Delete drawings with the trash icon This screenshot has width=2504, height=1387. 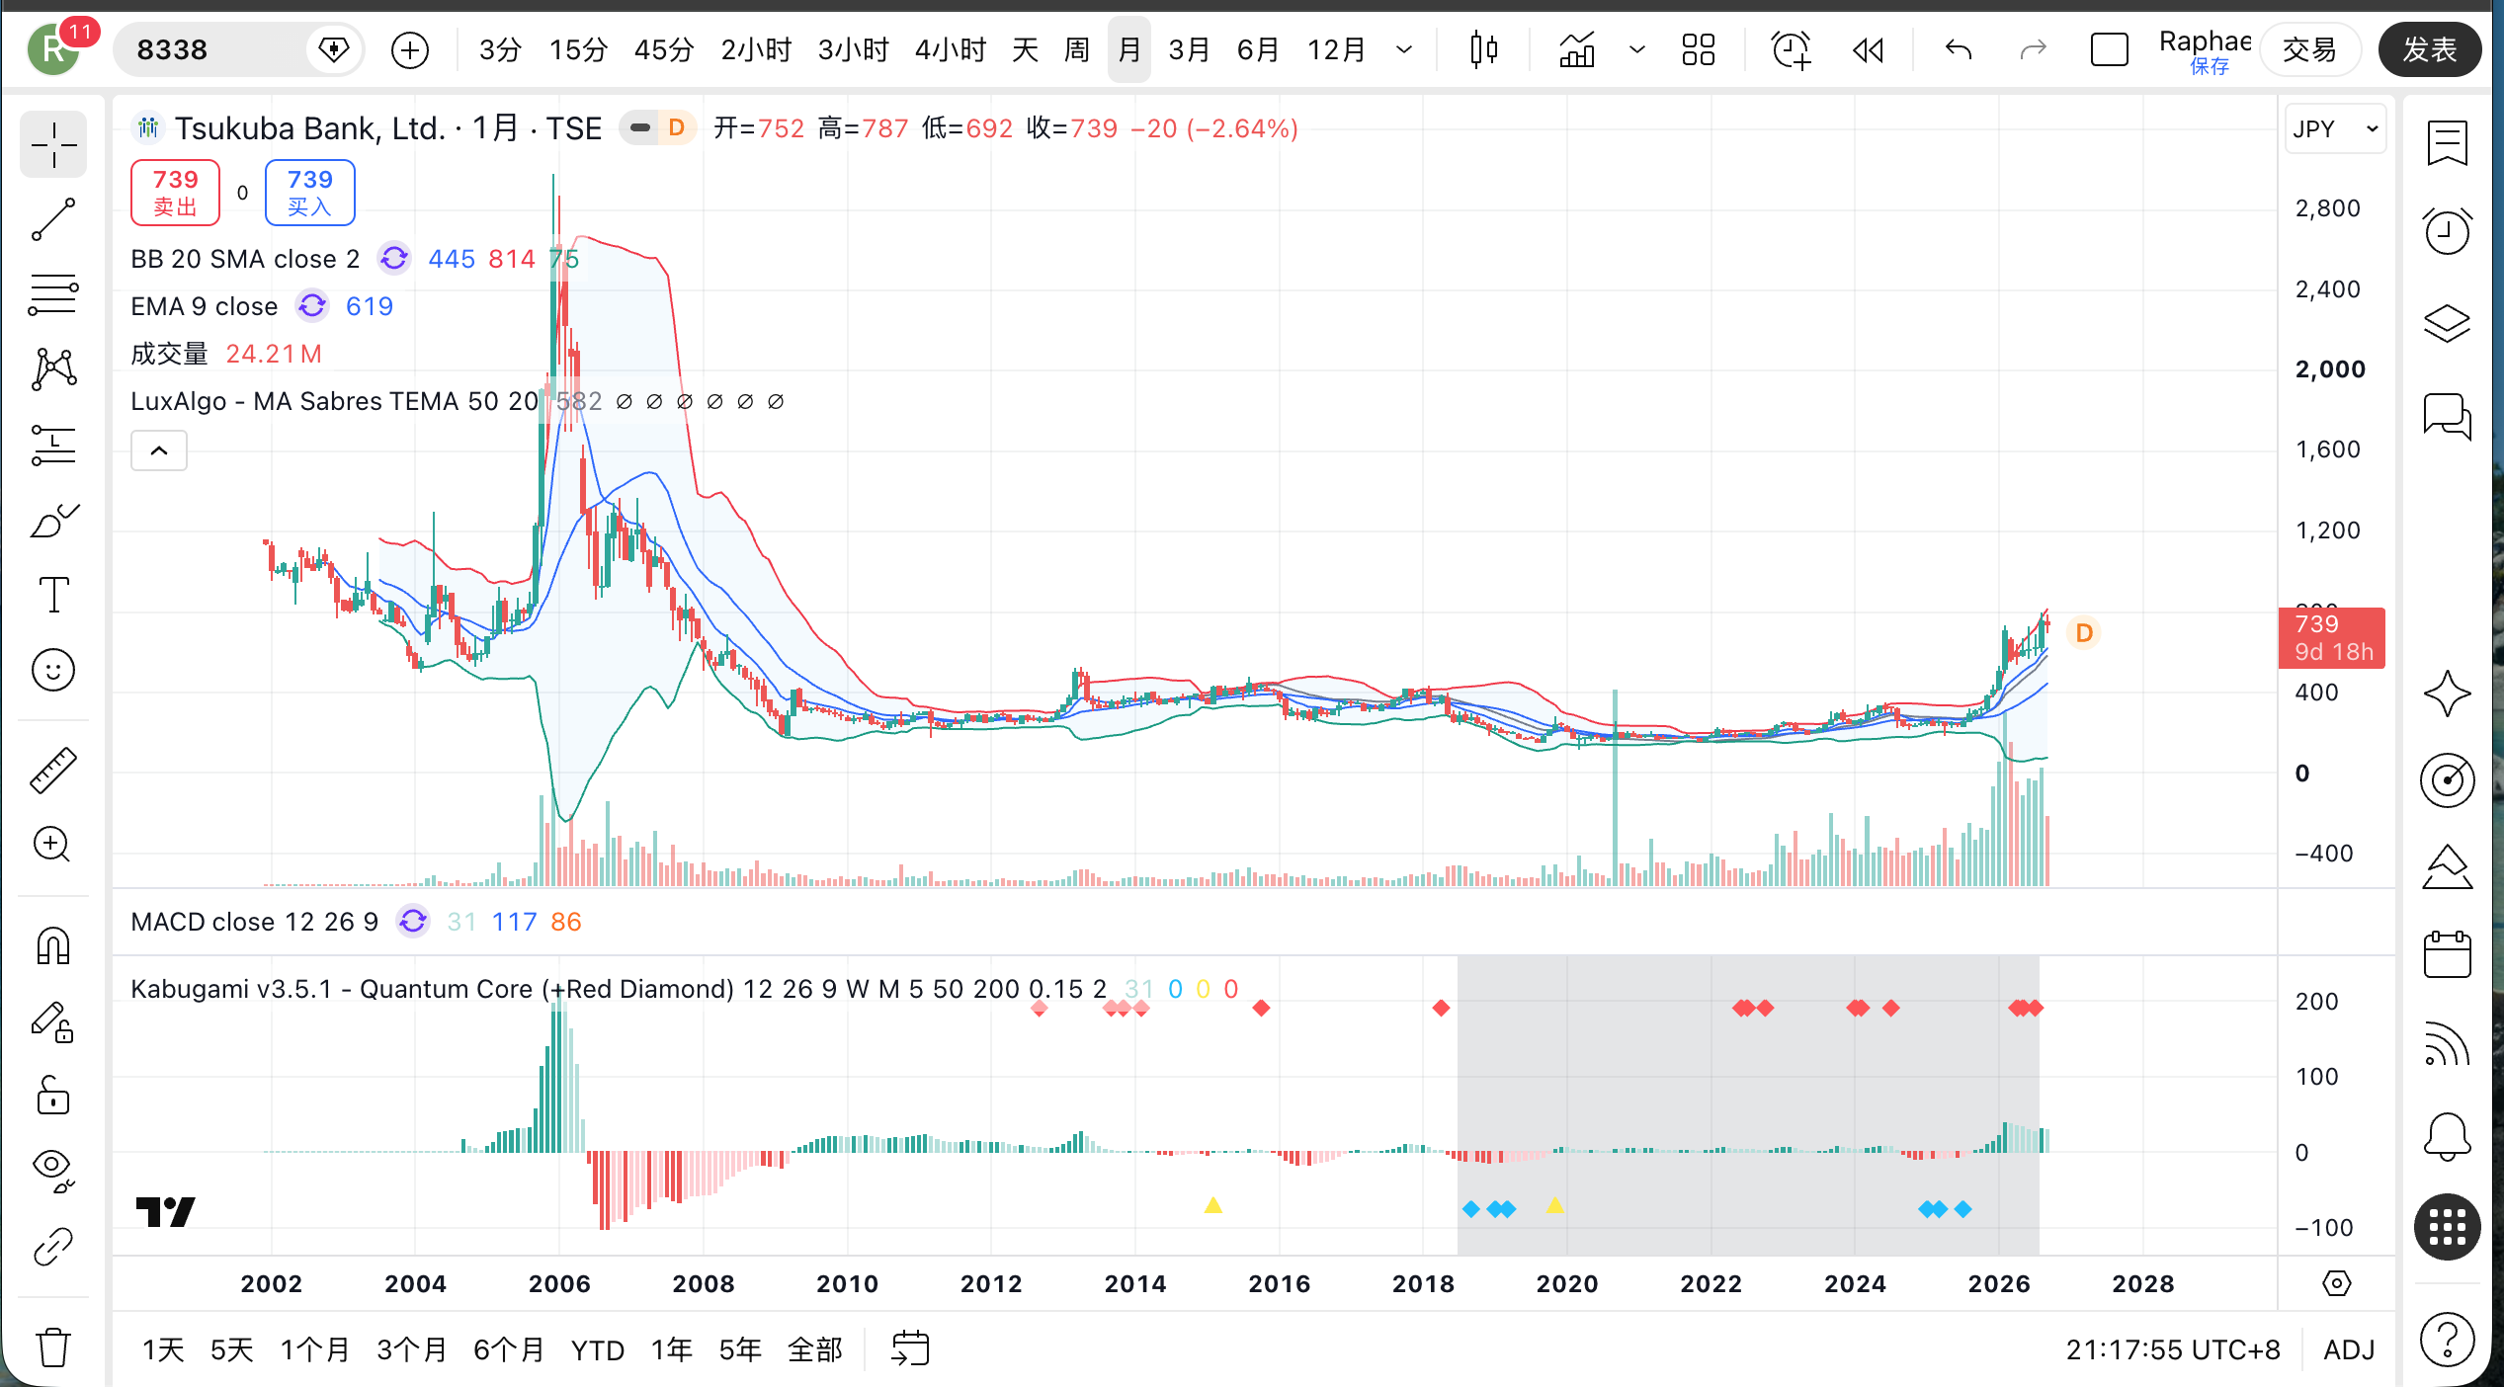(x=53, y=1346)
